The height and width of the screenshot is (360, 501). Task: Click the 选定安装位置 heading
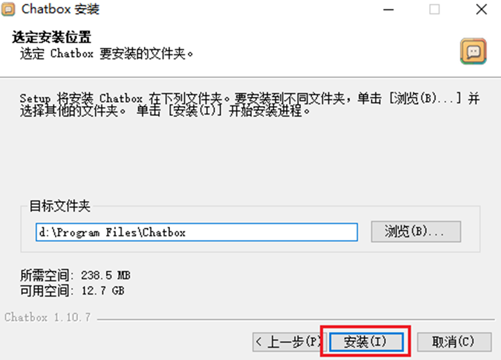(x=52, y=37)
